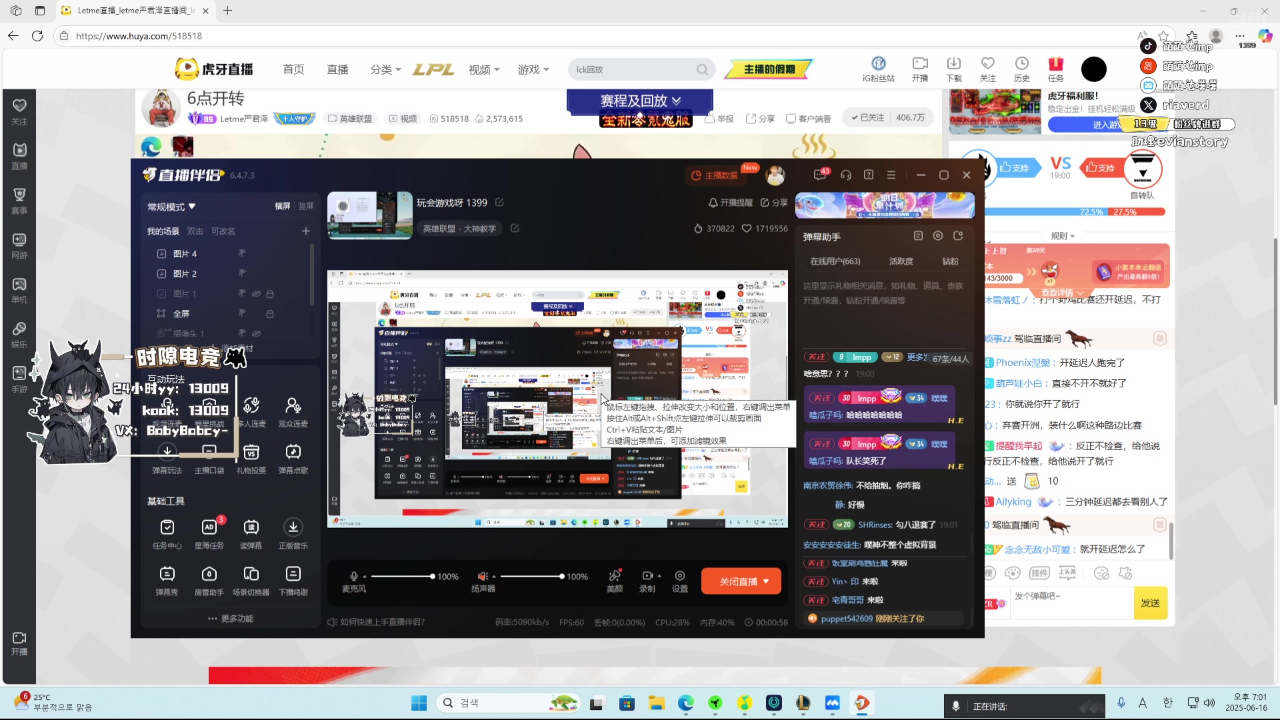Expand speaker device arrow
The height and width of the screenshot is (720, 1280).
pyautogui.click(x=494, y=576)
